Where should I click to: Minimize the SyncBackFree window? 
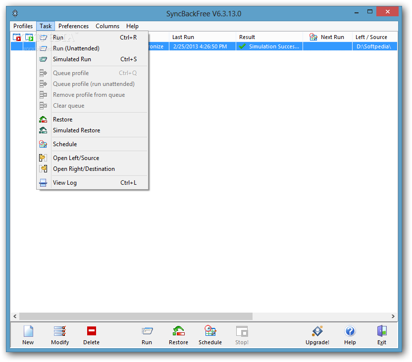(x=357, y=12)
